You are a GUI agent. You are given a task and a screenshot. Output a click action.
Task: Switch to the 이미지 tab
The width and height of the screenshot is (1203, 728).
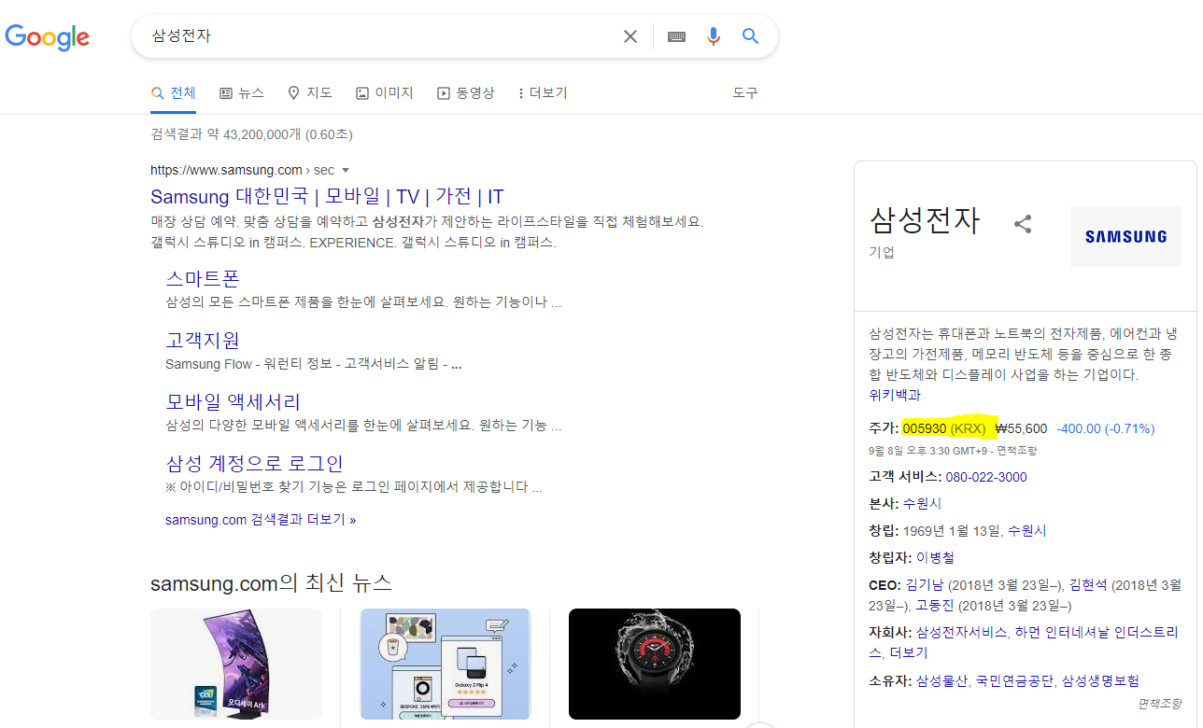385,93
